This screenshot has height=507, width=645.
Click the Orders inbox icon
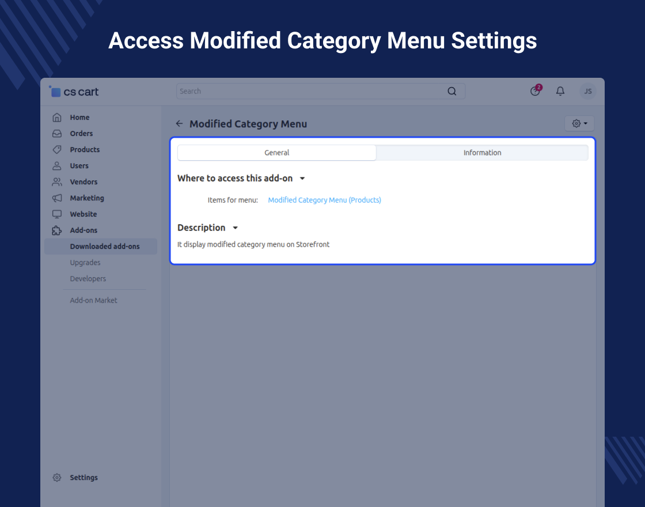(57, 133)
